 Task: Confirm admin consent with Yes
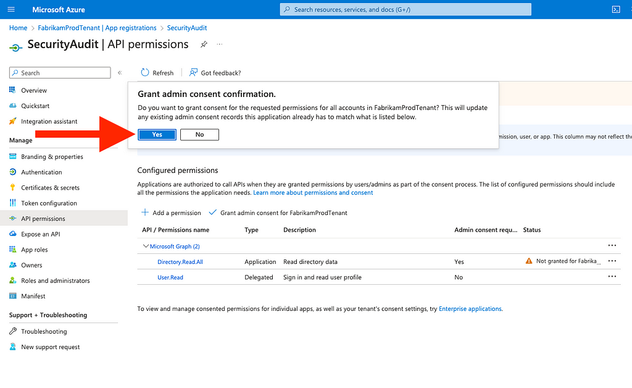(157, 135)
